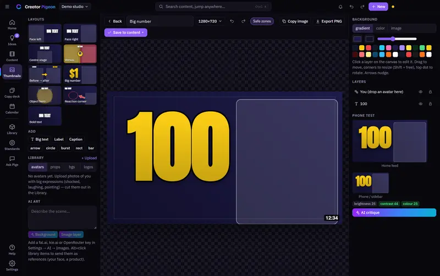Hide the 100 text layer
This screenshot has width=440, height=276.
[420, 104]
